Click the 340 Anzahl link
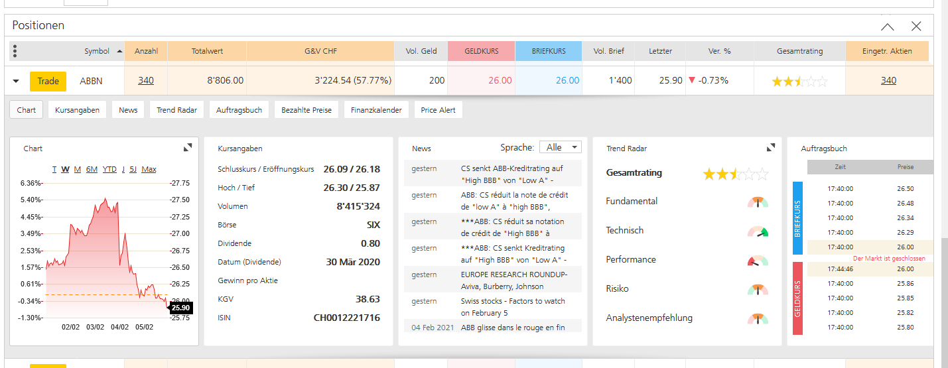This screenshot has width=948, height=368. pyautogui.click(x=146, y=81)
